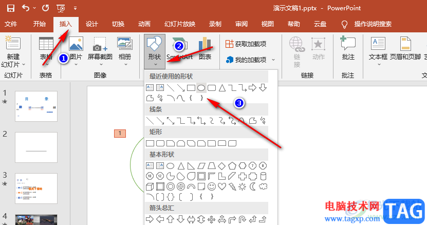Click 页眉和页脚 header and footer button
Image resolution: width=427 pixels, height=225 pixels.
pos(405,48)
